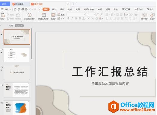Click the Shapes (形状) icon
Image resolution: width=157 pixels, height=115 pixels.
tap(152, 15)
